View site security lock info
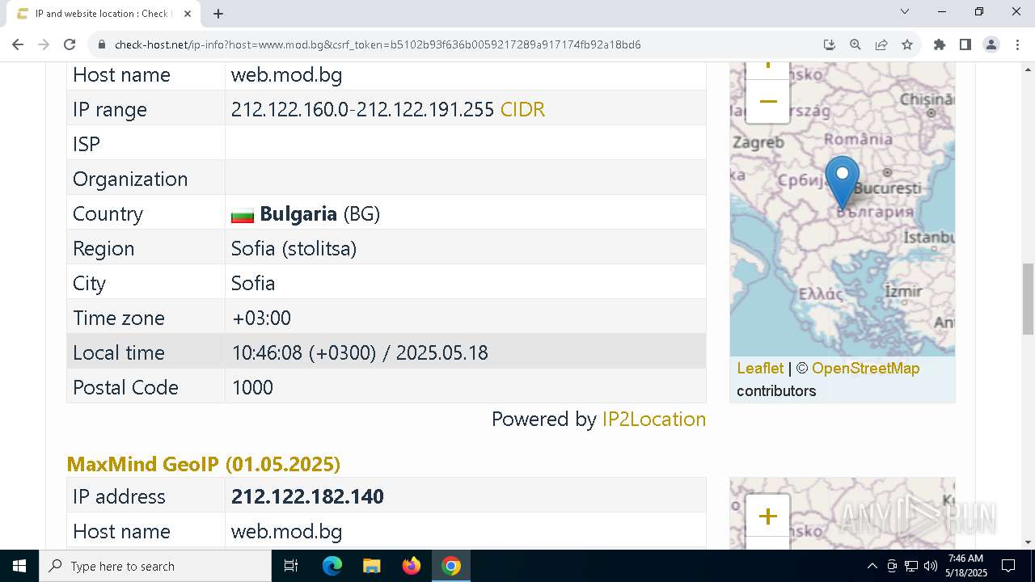The image size is (1035, 582). pyautogui.click(x=102, y=44)
